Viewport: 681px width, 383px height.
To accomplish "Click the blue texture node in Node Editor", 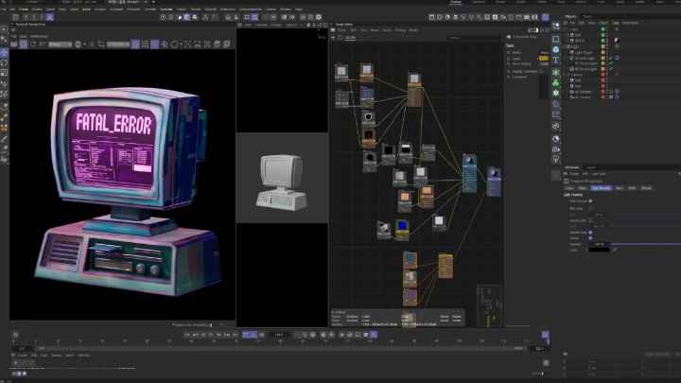I will point(402,227).
